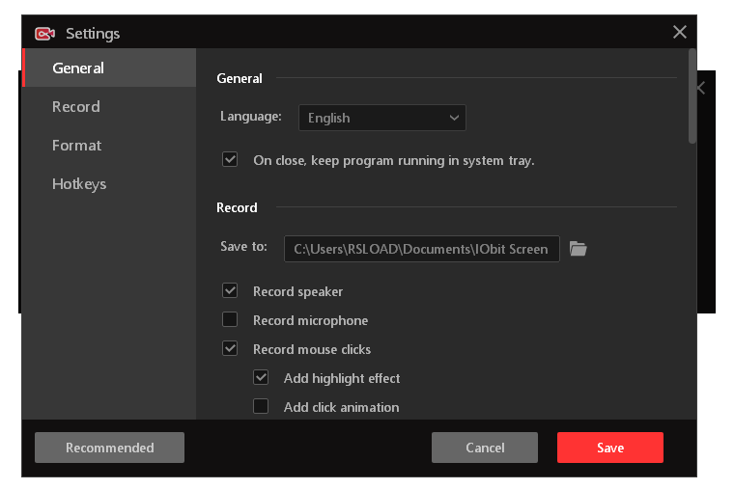Click the Save to path field
Screen dimensions: 734x489
point(421,249)
